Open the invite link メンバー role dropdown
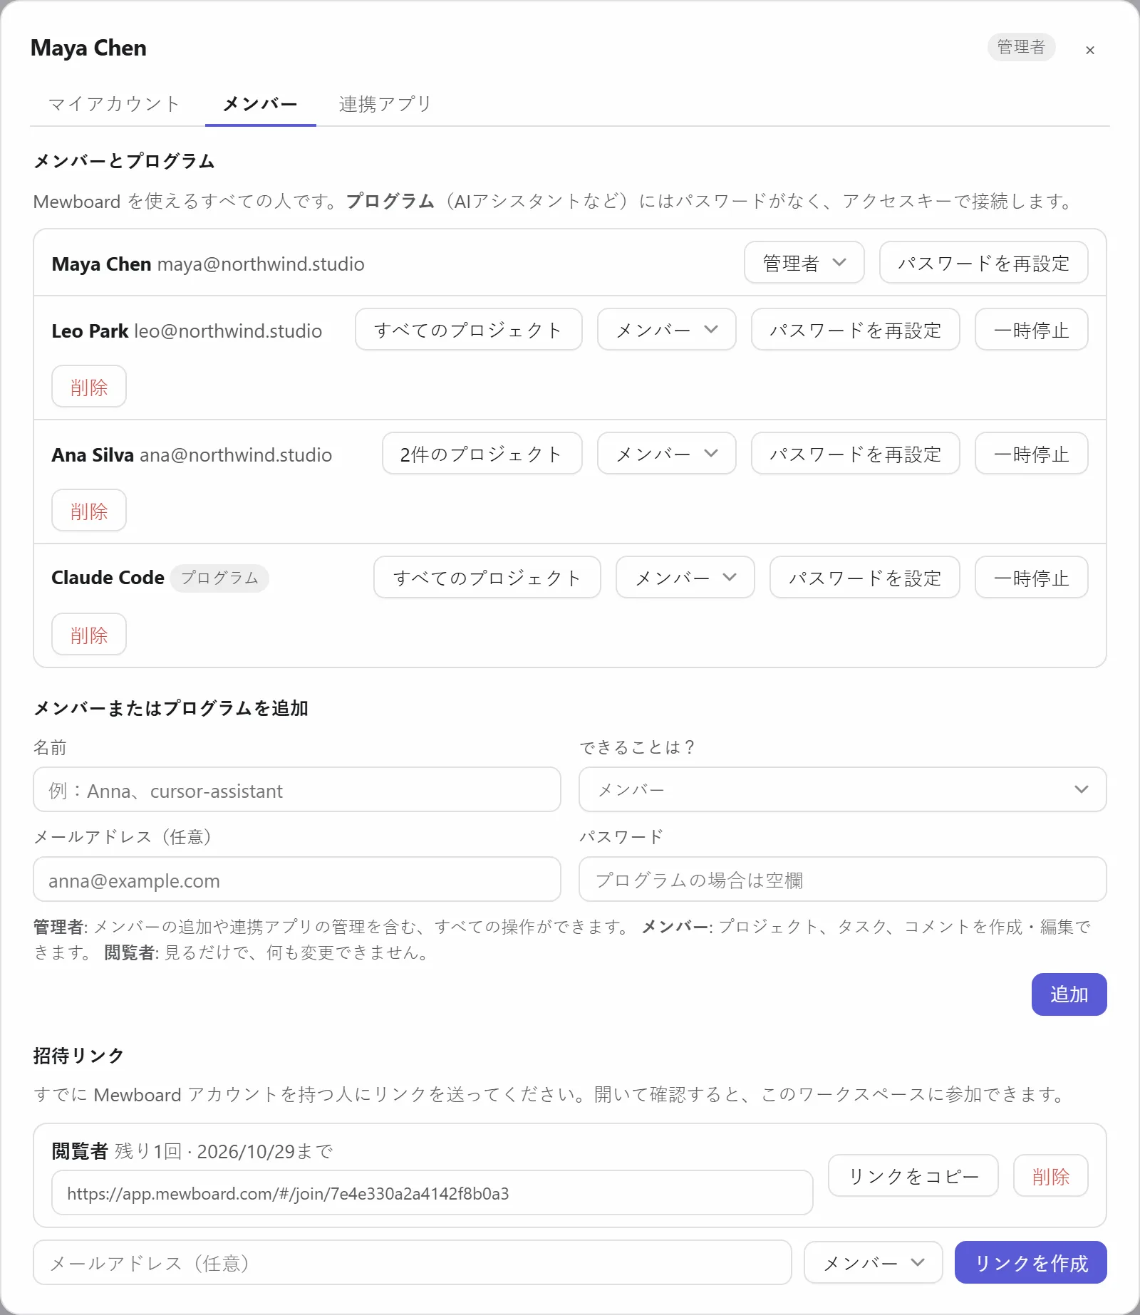1140x1315 pixels. [x=874, y=1263]
